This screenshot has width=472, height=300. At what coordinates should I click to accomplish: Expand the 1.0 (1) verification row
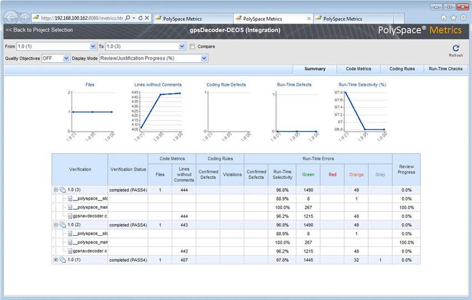point(56,260)
